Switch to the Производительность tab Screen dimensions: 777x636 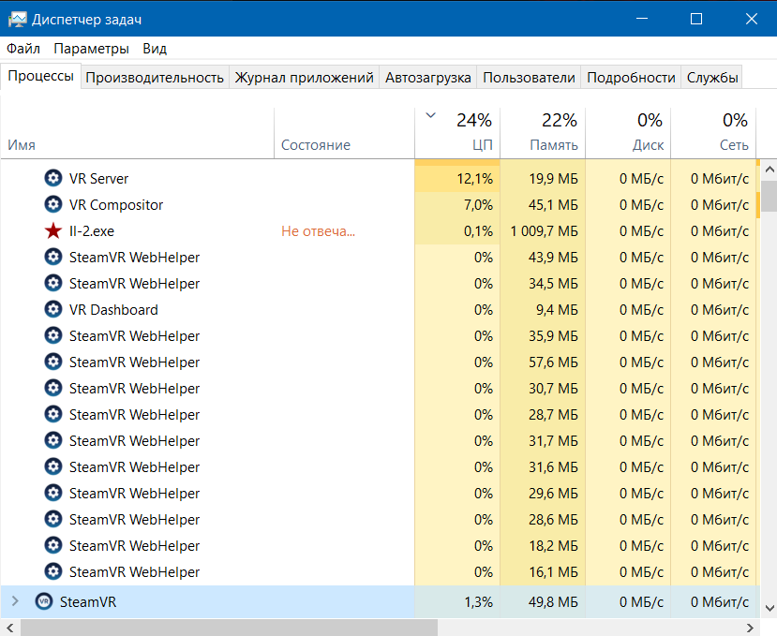155,78
